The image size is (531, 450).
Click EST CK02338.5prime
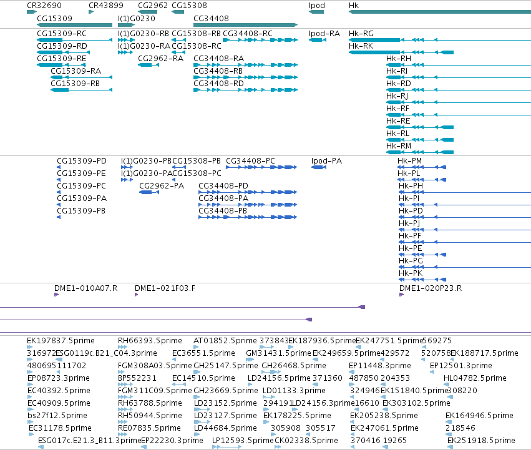(x=306, y=441)
